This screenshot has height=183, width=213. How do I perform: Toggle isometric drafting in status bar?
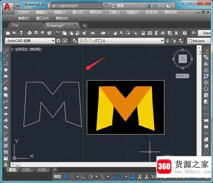pyautogui.click(x=102, y=176)
